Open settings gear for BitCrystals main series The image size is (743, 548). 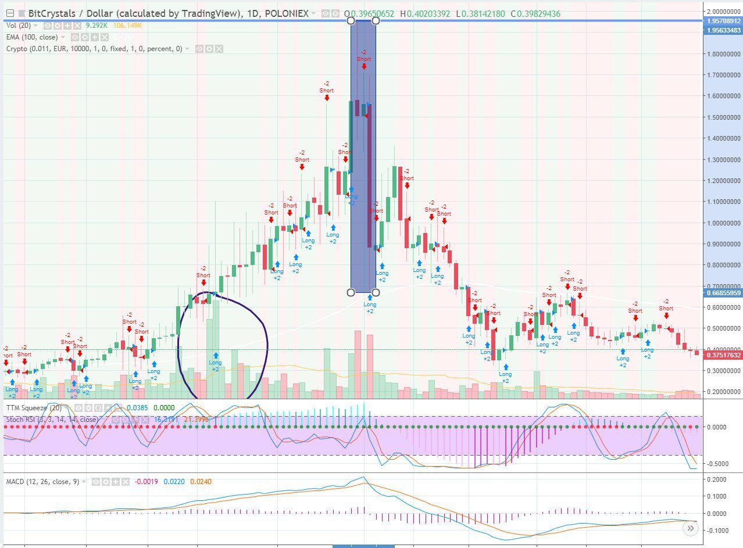coord(334,13)
